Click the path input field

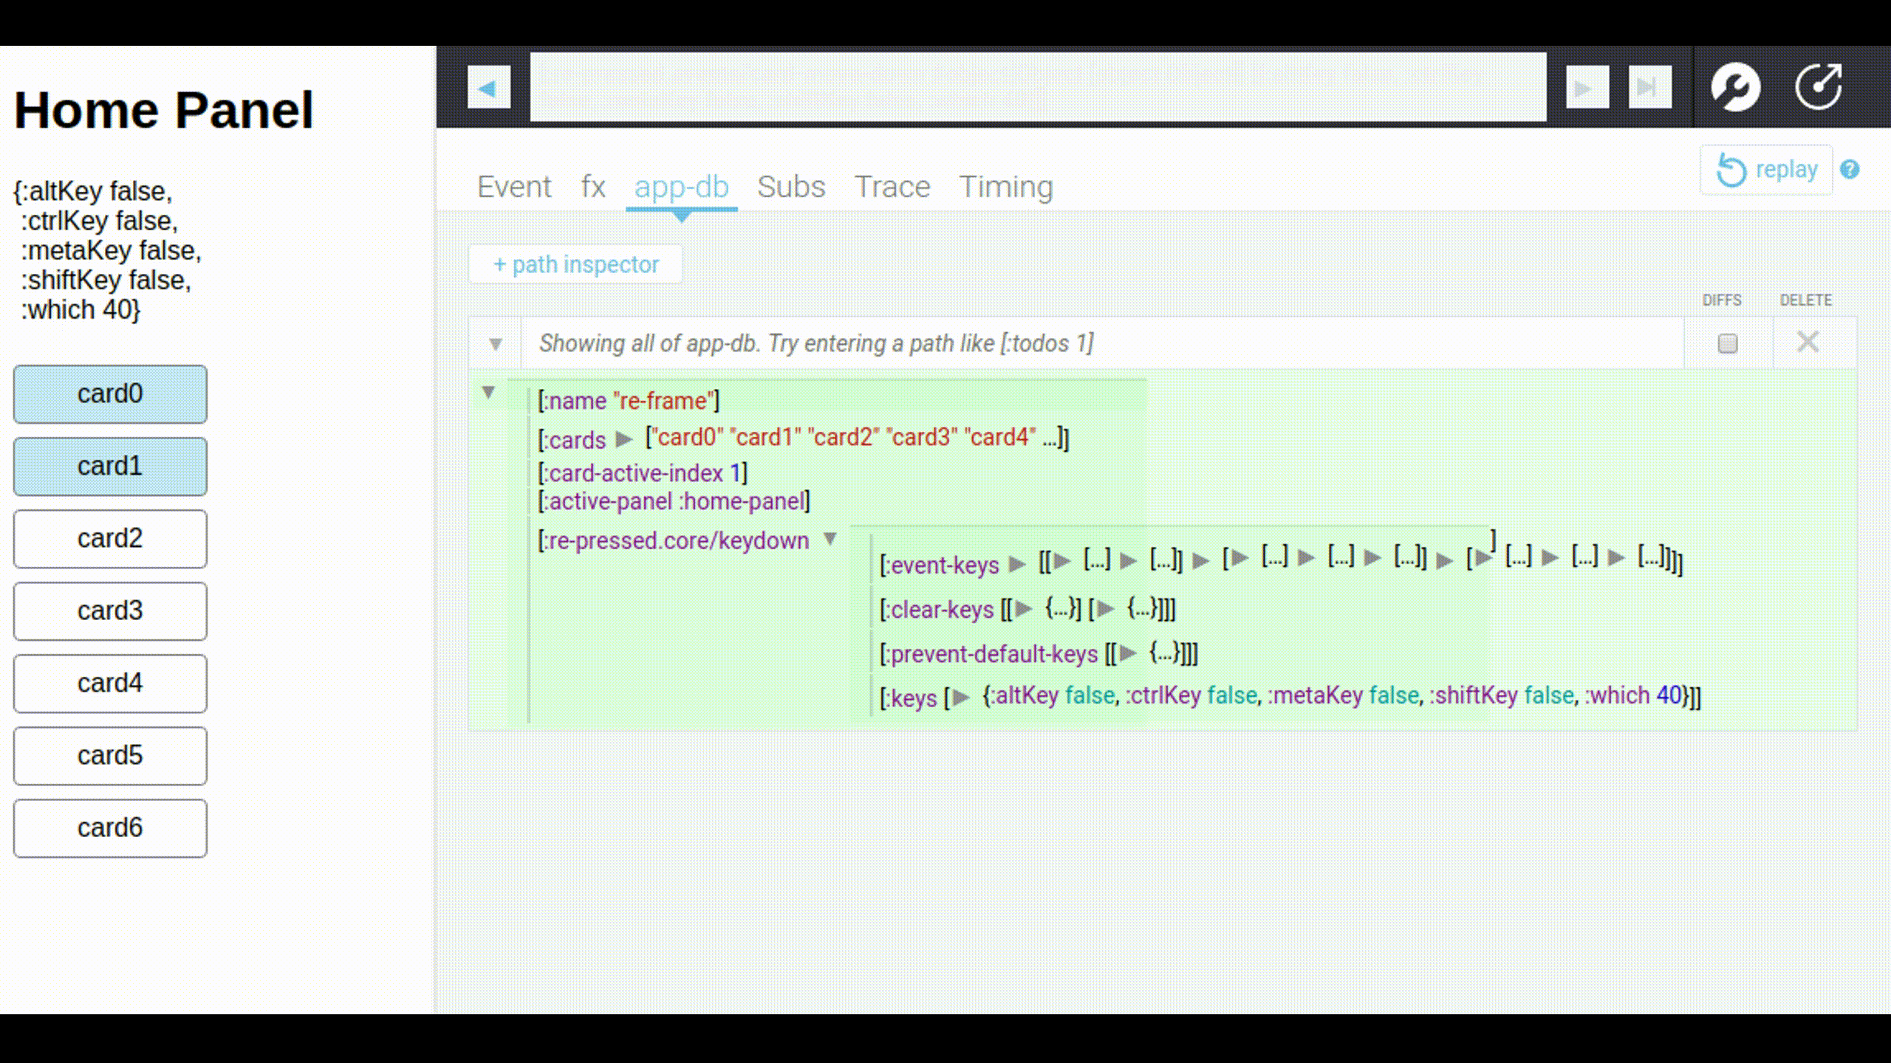(1101, 343)
